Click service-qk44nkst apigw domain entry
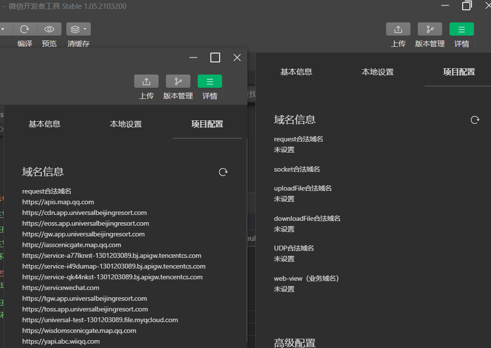This screenshot has width=491, height=348. pos(112,277)
